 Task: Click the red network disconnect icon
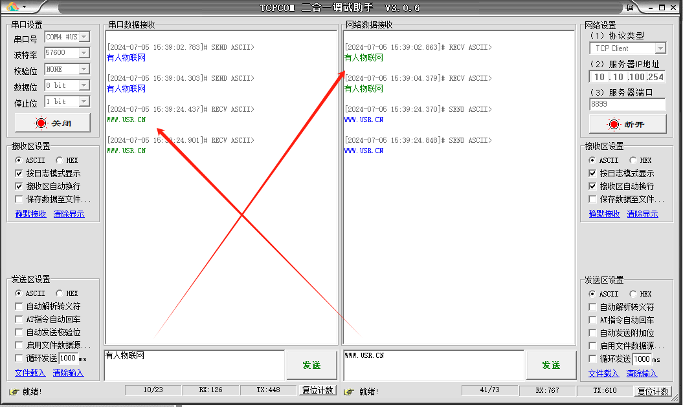point(614,124)
